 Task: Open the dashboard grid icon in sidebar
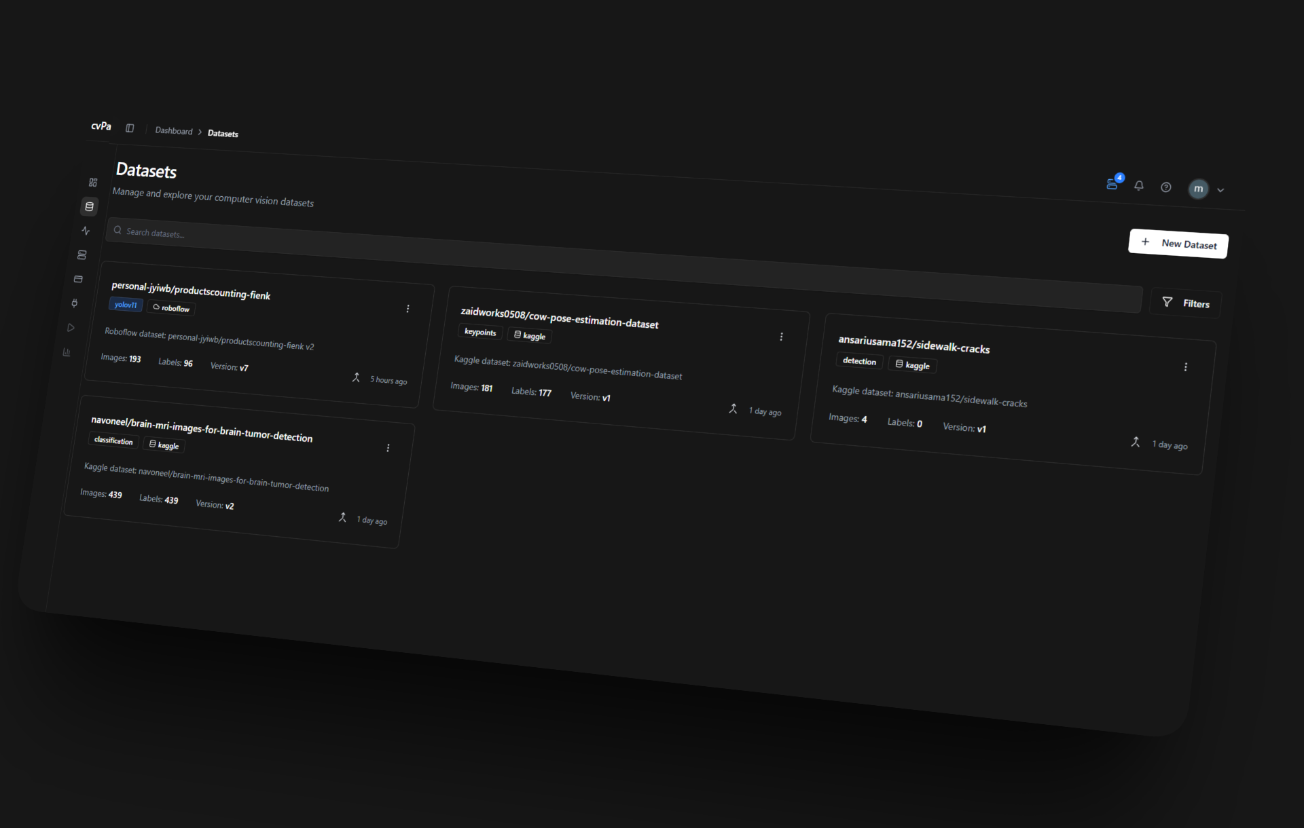[92, 182]
